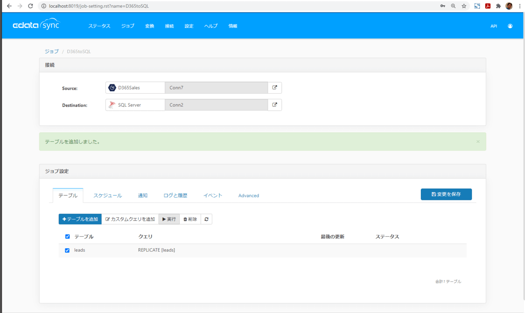Open the ジョブ menu item
525x313 pixels.
click(128, 26)
